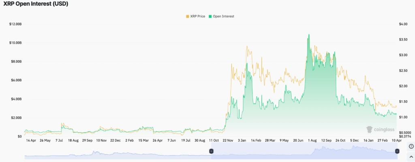Click the 22 Nov date label
415x162 pixels.
(228, 141)
